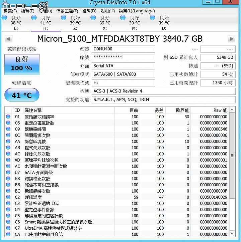Click the ACS-3 Revision 4 standard field

[x=164, y=91]
